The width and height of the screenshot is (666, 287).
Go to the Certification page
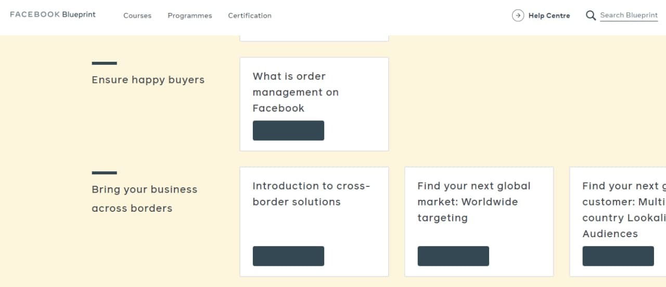(x=250, y=16)
